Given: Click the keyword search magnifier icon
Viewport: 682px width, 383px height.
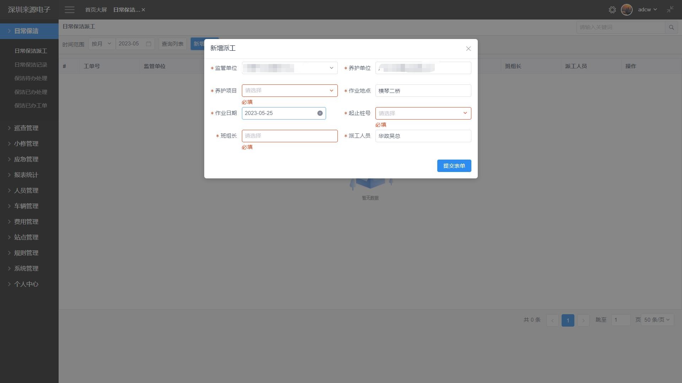Looking at the screenshot, I should 671,27.
